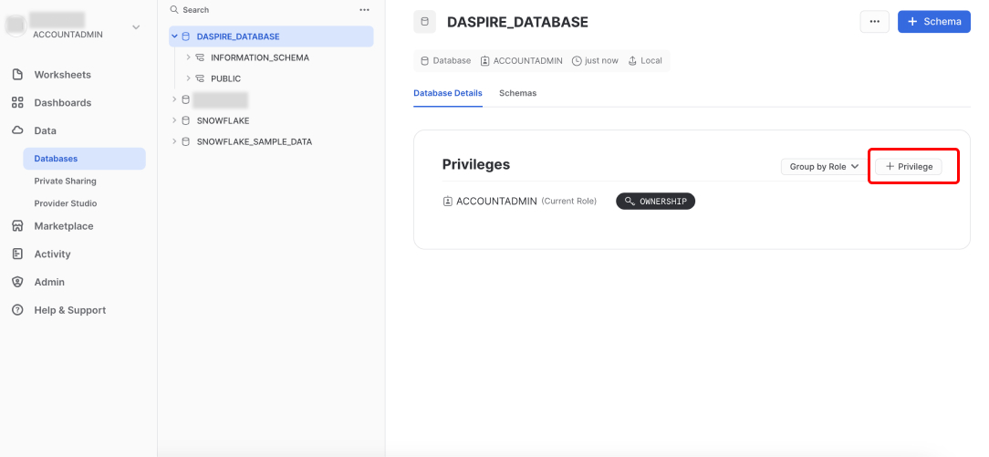Viewport: 989px width, 457px height.
Task: Click the DASPIRE_DATABASE page title
Action: (x=518, y=22)
